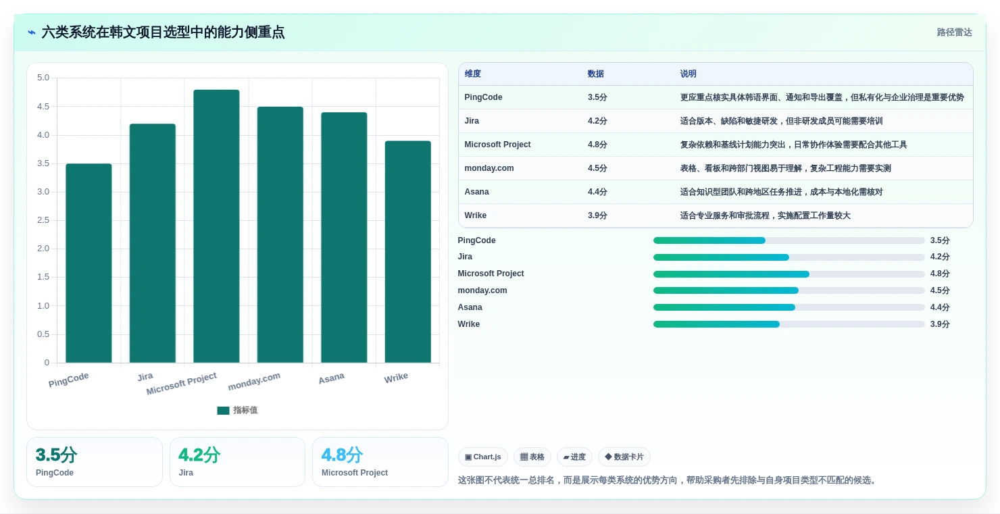1000x514 pixels.
Task: Click the Asana label in progress list
Action: 470,307
